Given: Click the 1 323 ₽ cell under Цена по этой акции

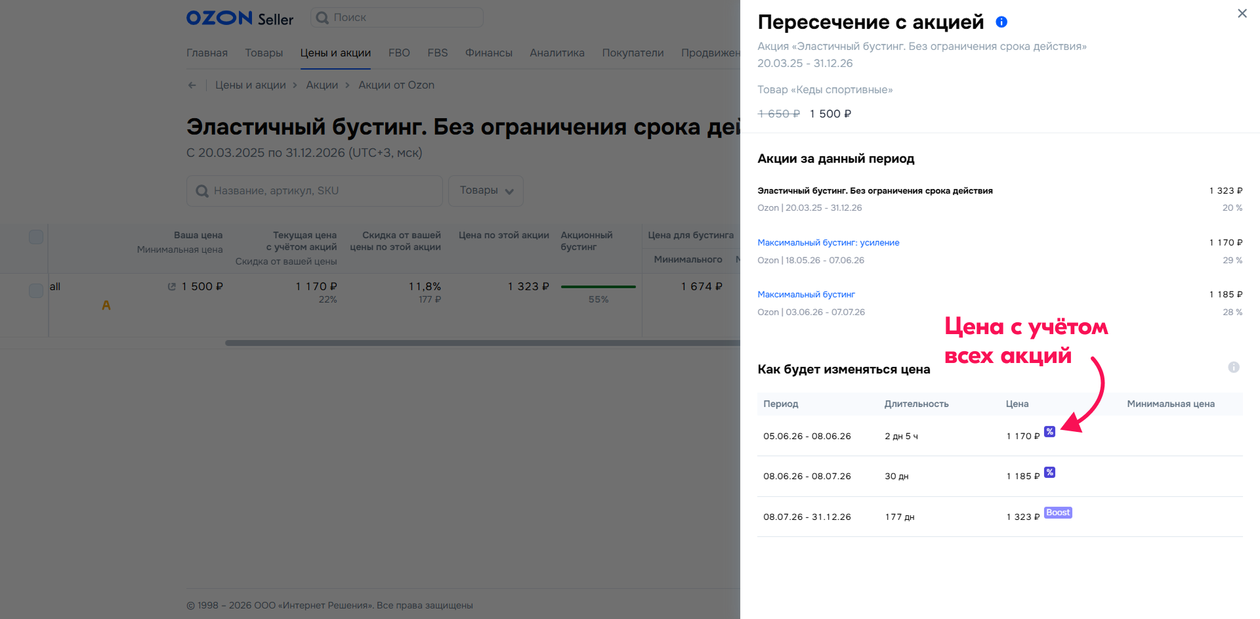Looking at the screenshot, I should pos(528,287).
